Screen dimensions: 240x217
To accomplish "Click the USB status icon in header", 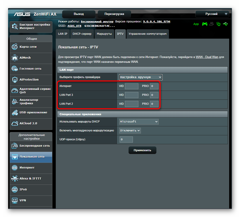I will 226,24.
